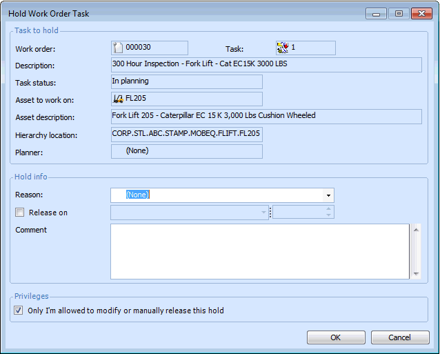Click the Asset to work on FL205 field
Screen dimensions: 440x354
click(x=187, y=99)
